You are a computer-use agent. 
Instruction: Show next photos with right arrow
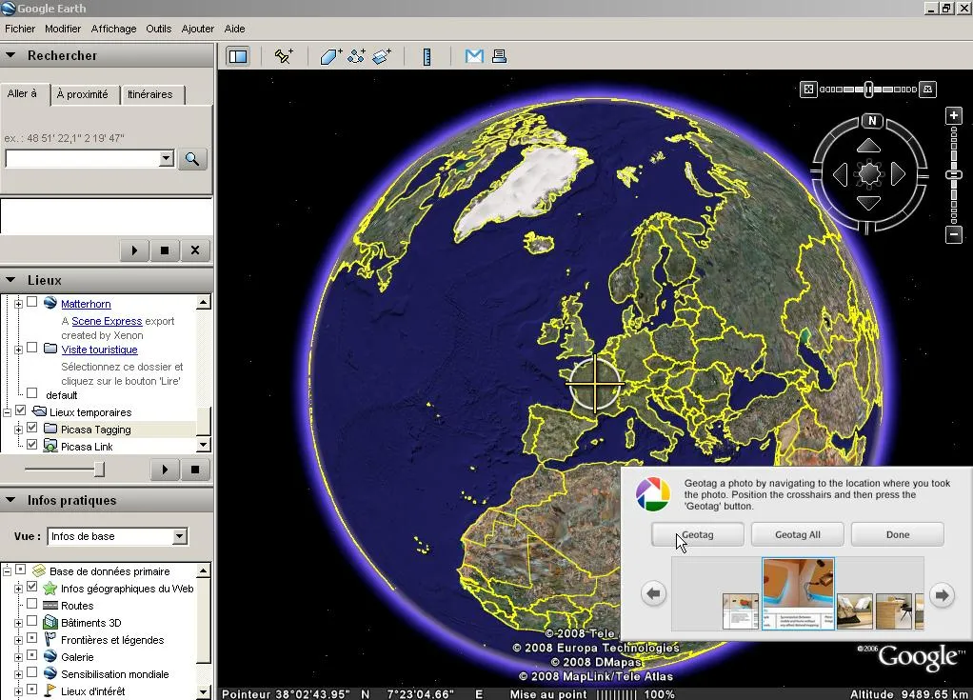tap(942, 595)
